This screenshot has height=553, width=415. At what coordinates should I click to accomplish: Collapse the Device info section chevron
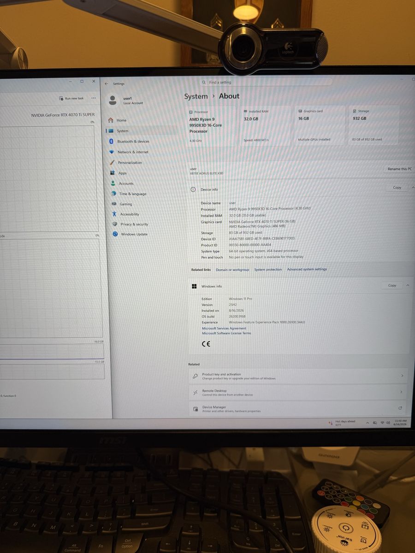tap(412, 188)
